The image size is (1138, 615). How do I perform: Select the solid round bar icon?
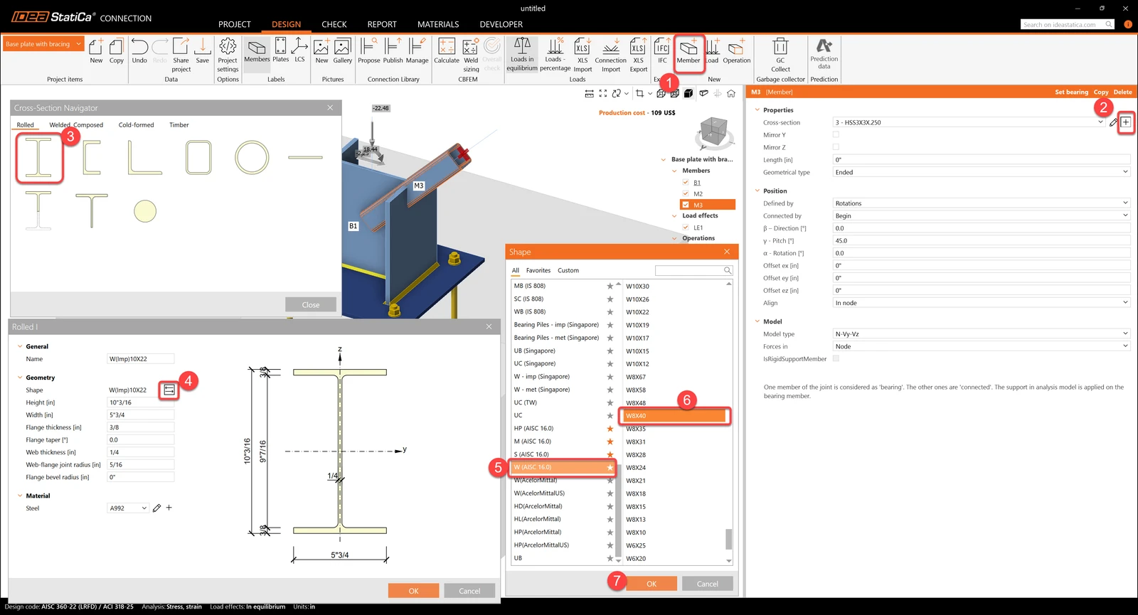tap(145, 211)
